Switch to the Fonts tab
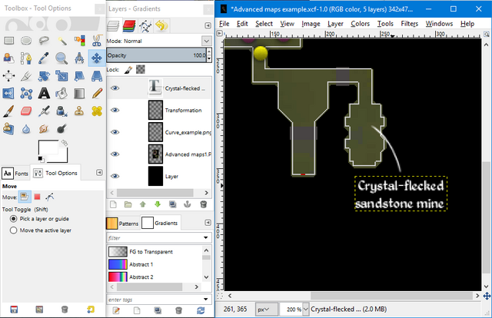The width and height of the screenshot is (492, 318). [15, 173]
